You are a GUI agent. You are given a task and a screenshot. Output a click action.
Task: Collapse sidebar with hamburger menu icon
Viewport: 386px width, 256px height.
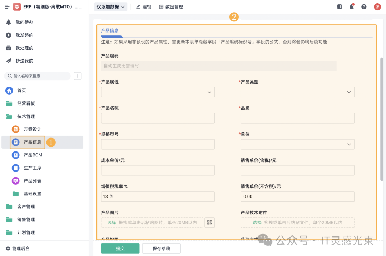point(7,7)
